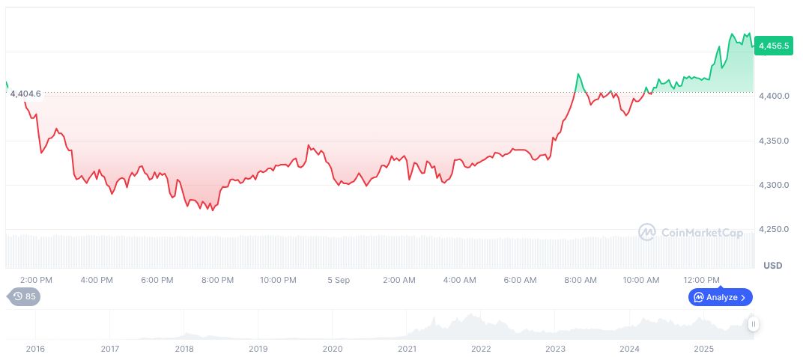Select 2018 on the overview timeline
Viewport: 803px width, 357px height.
(184, 349)
